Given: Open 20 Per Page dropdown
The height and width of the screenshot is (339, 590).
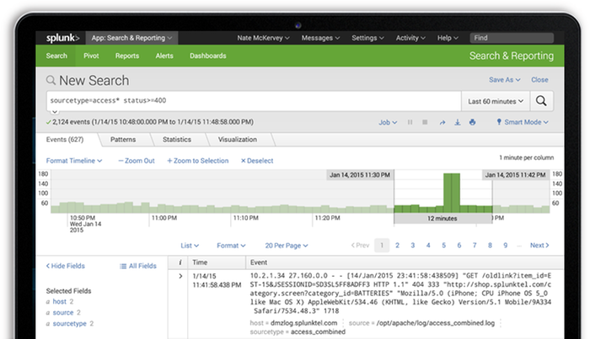Looking at the screenshot, I should (287, 246).
